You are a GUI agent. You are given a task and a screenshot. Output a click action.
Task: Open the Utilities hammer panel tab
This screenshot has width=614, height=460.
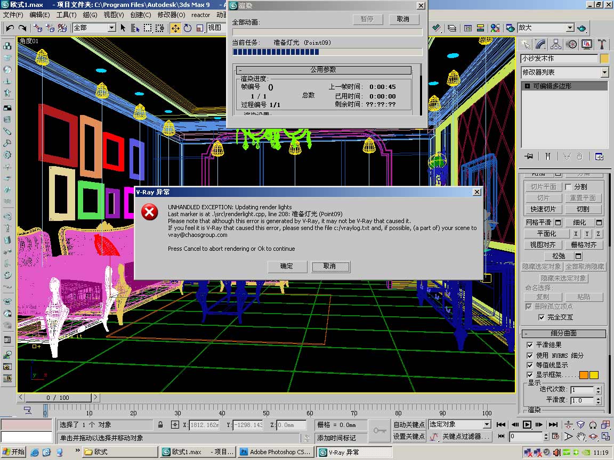602,44
